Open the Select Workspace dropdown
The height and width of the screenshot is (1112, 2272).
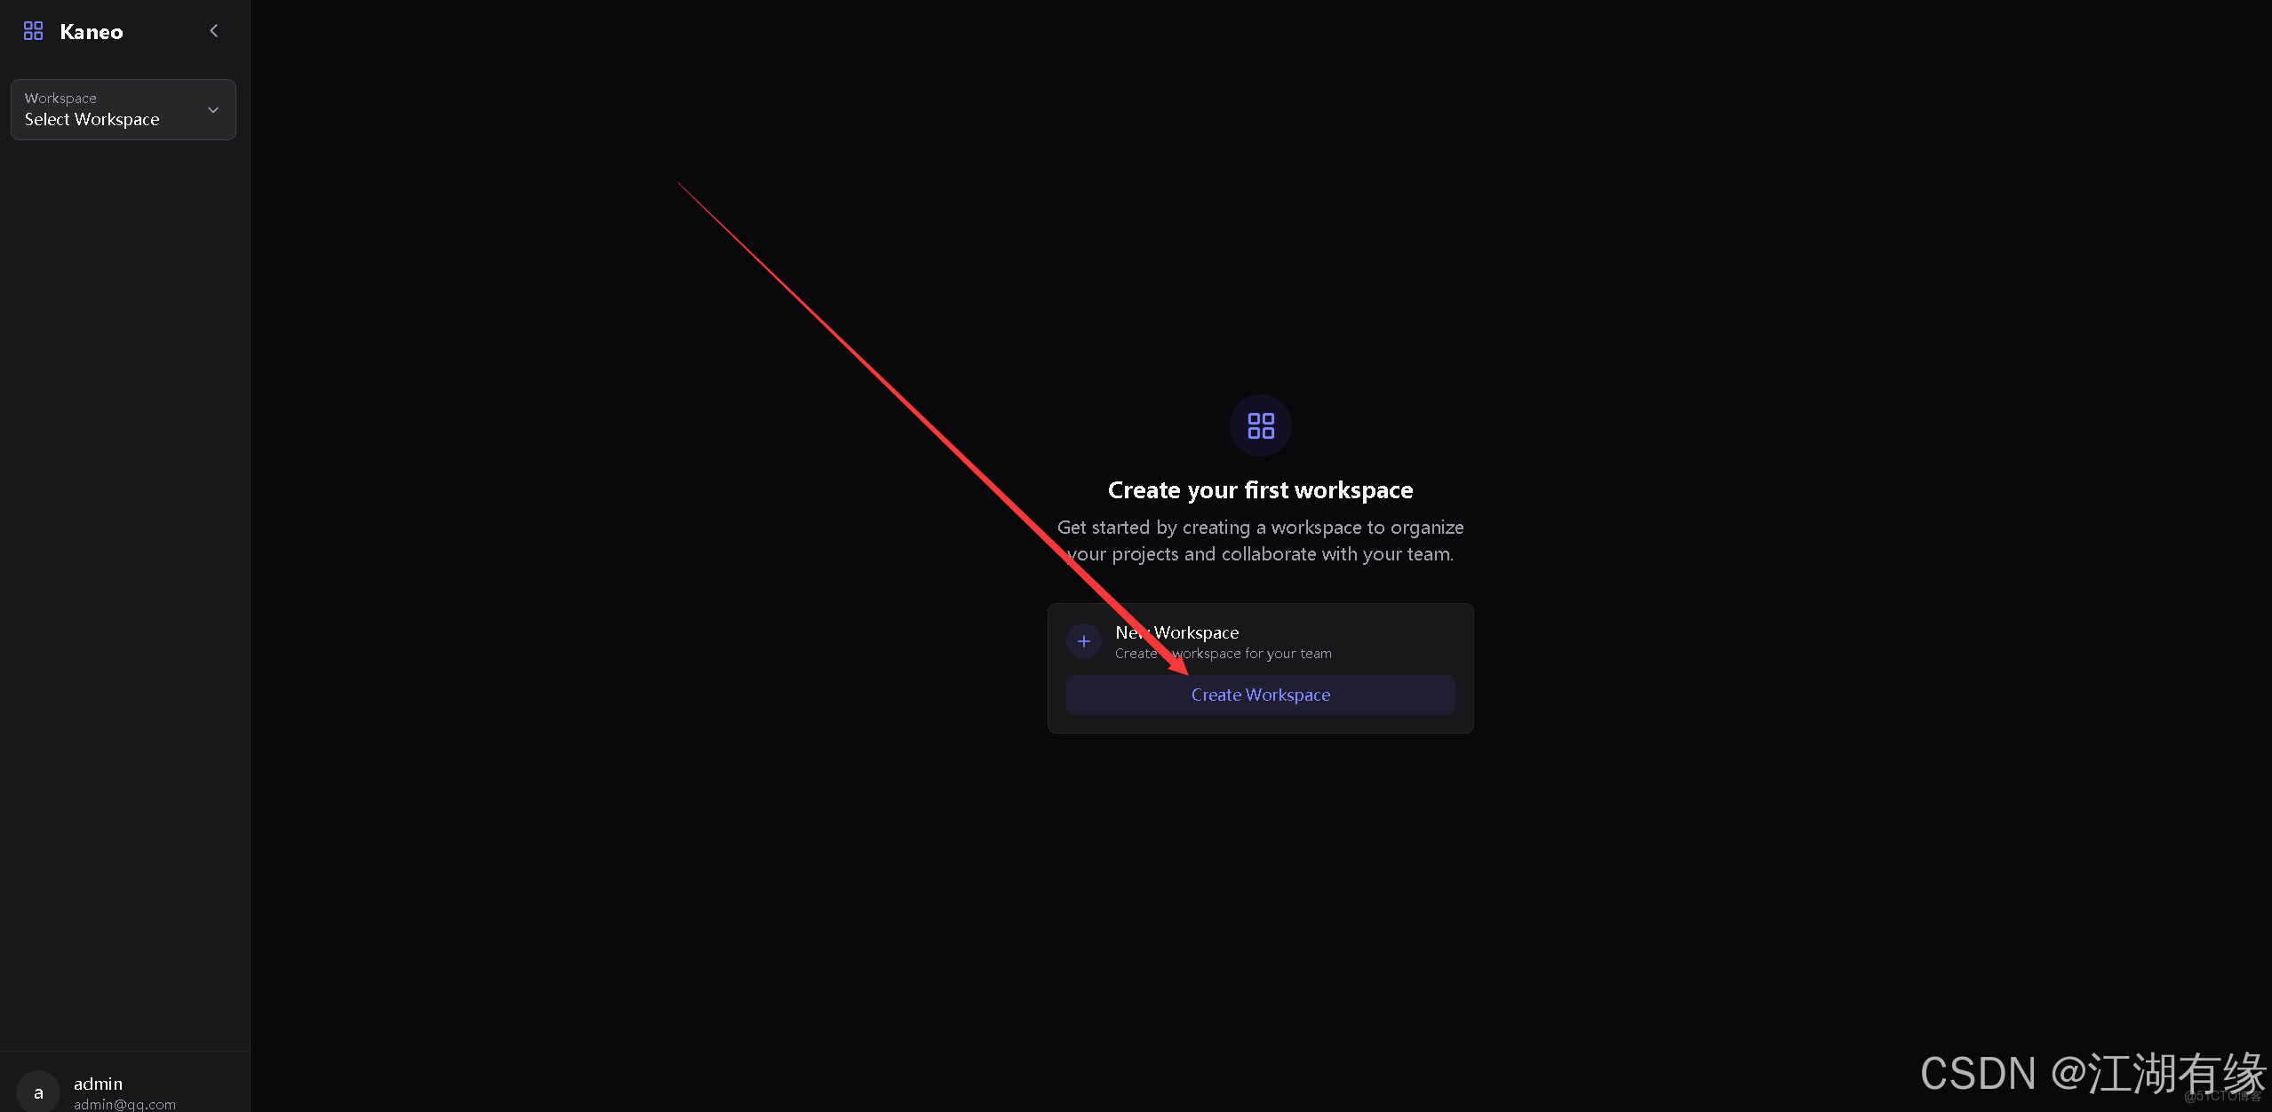(x=124, y=109)
